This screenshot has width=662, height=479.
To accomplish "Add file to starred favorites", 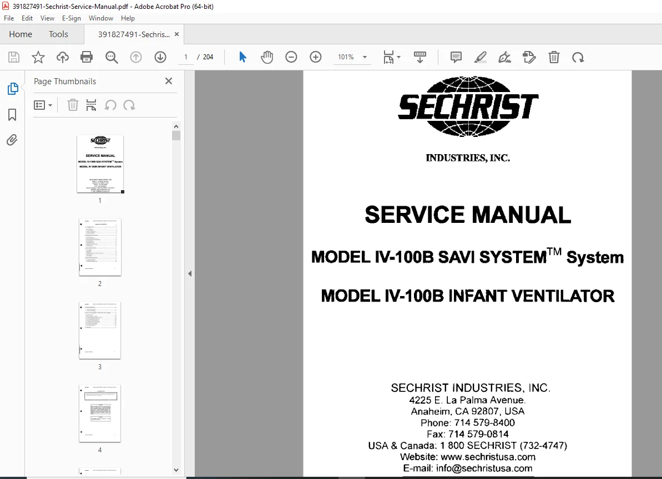I will click(38, 57).
